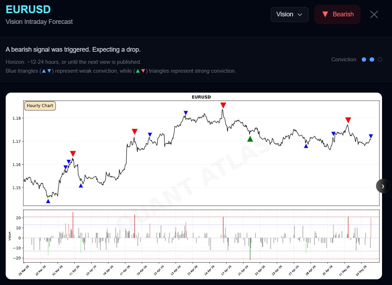392x285 pixels.
Task: Click blue down triangle near 13 Apr
Action: tap(185, 113)
